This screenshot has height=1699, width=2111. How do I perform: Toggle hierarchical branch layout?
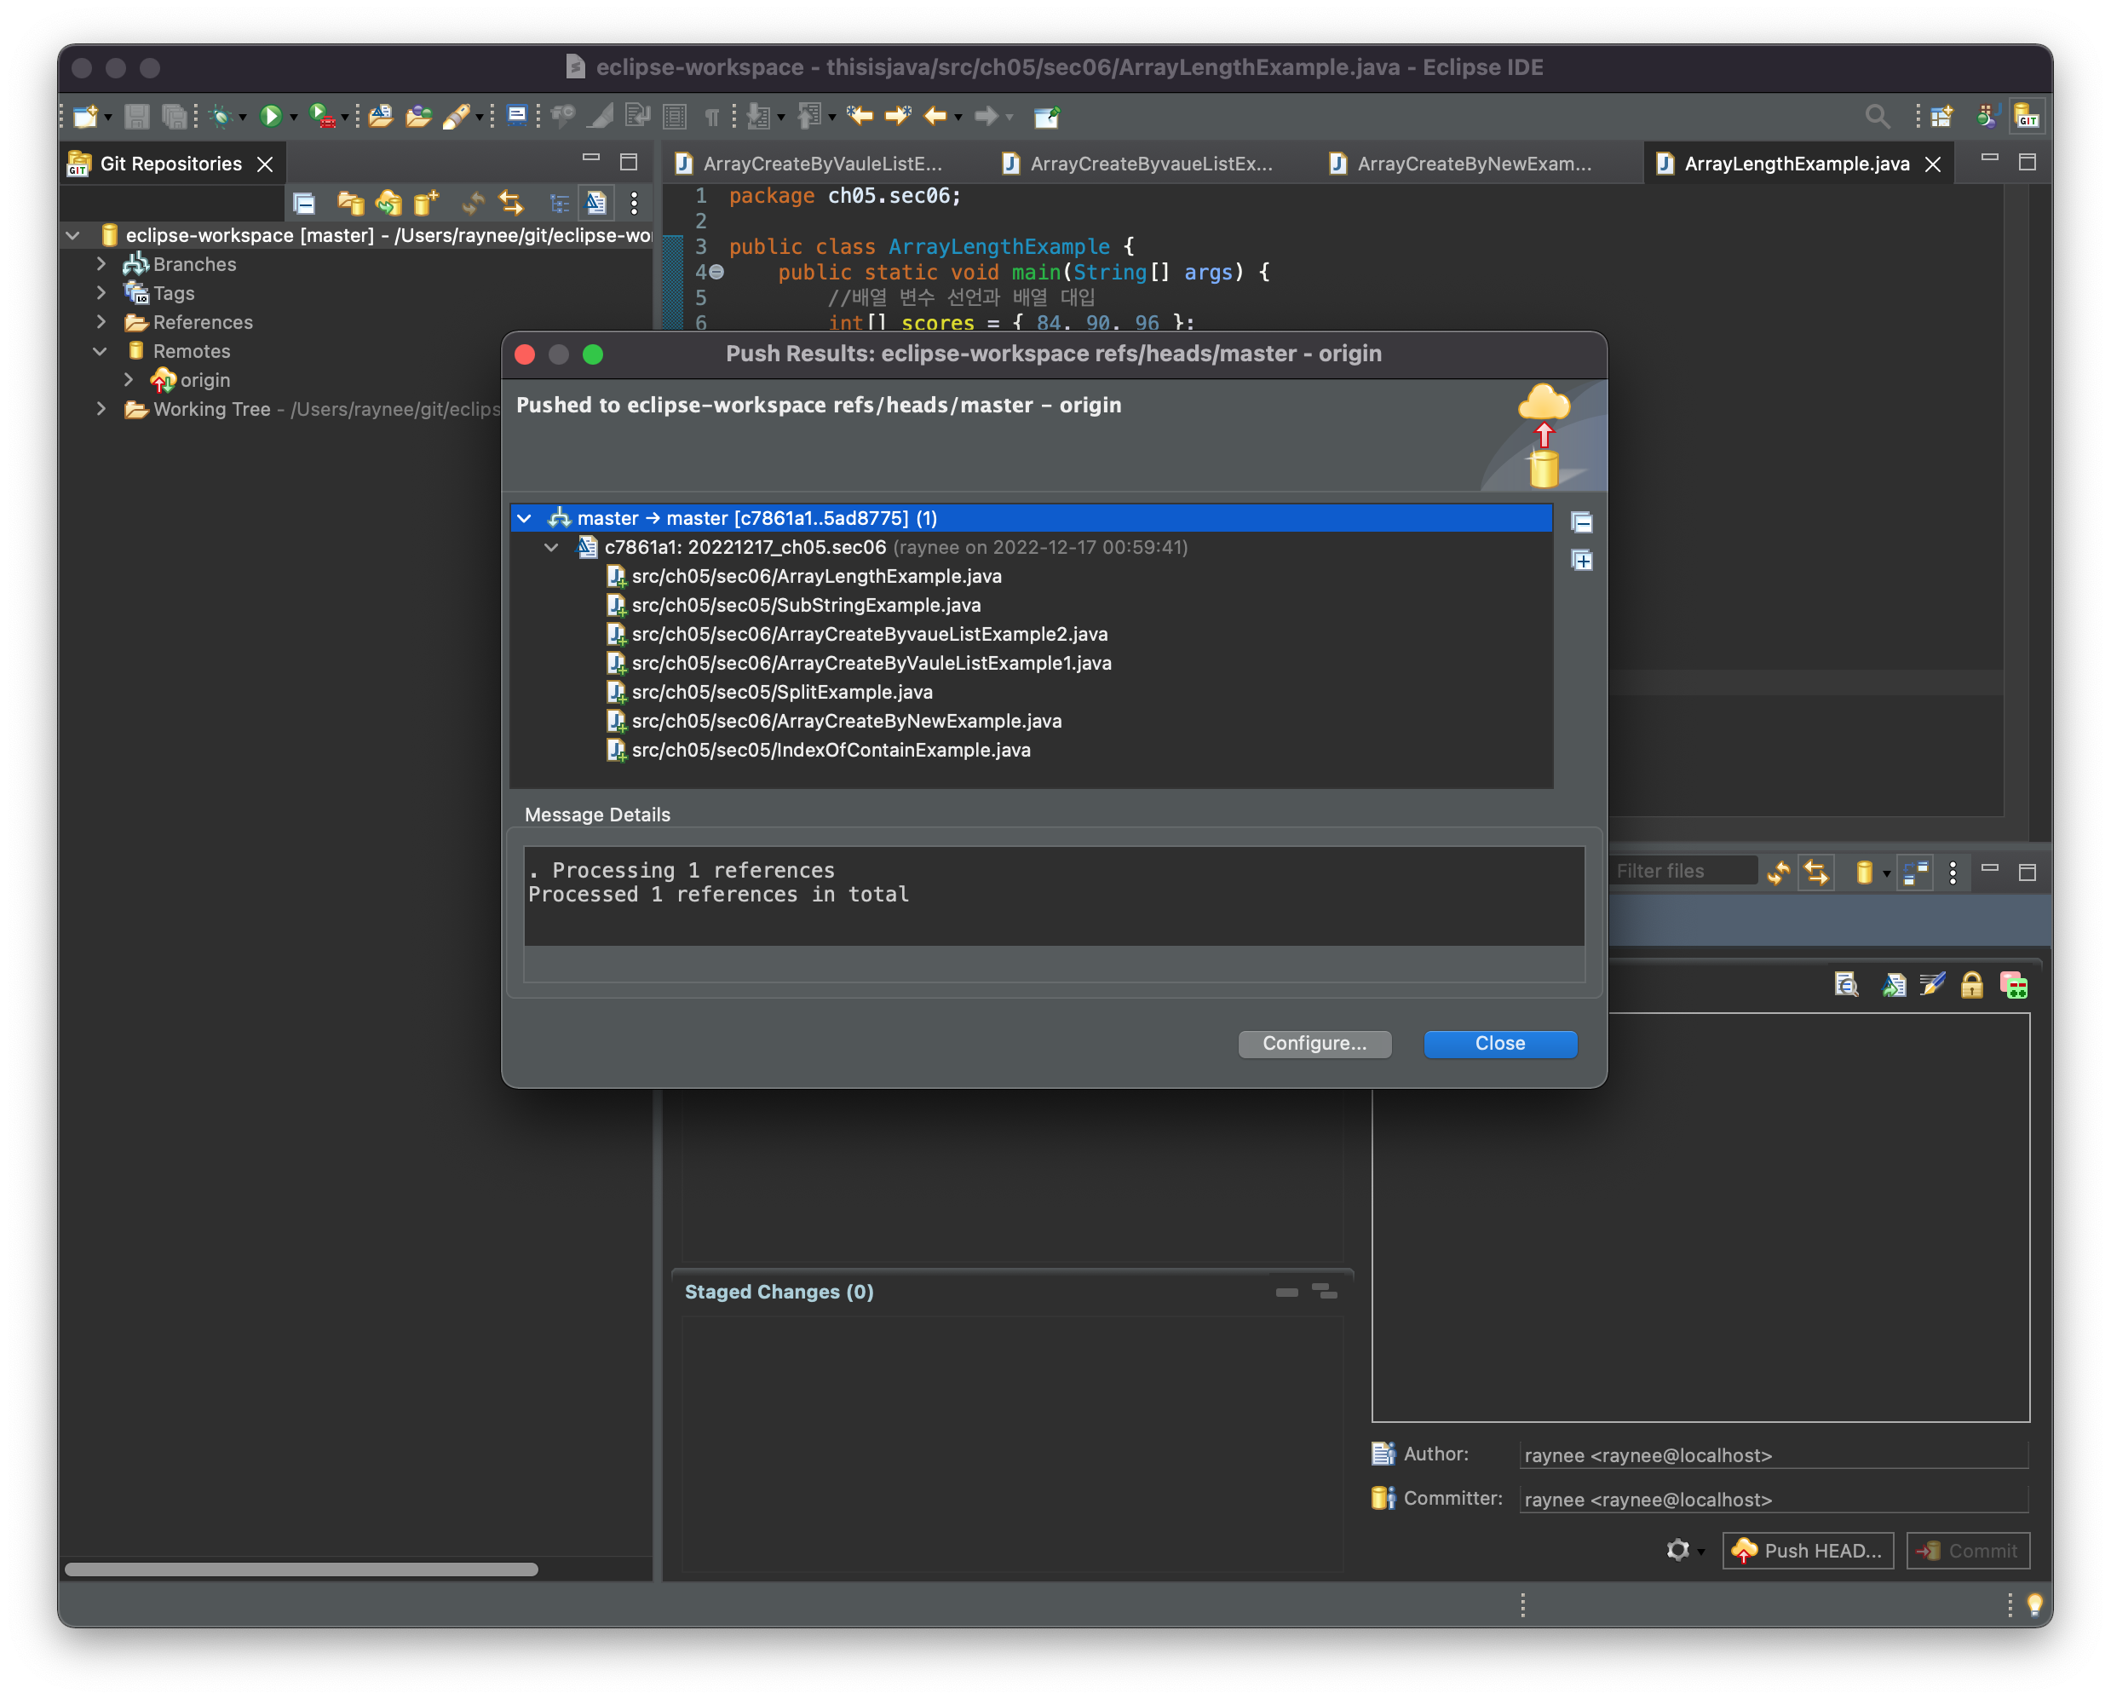559,203
